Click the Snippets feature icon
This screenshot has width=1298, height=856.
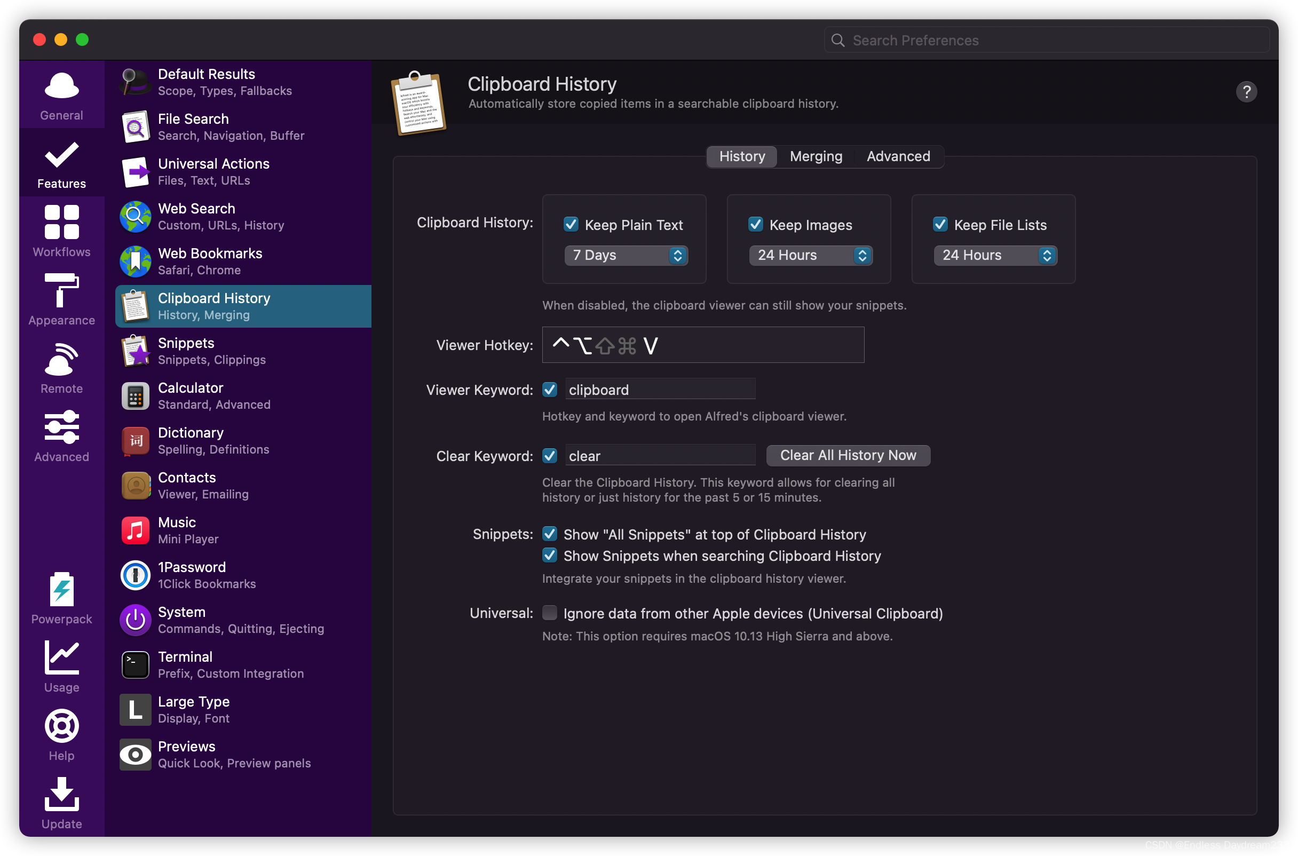[x=136, y=351]
